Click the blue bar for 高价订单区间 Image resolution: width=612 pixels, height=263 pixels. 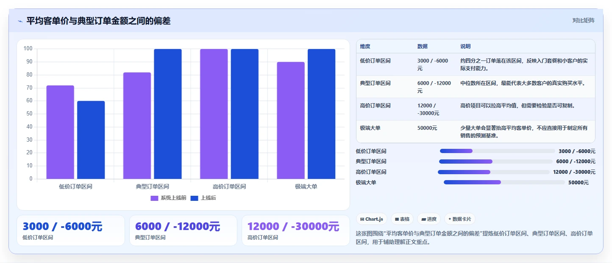[245, 114]
